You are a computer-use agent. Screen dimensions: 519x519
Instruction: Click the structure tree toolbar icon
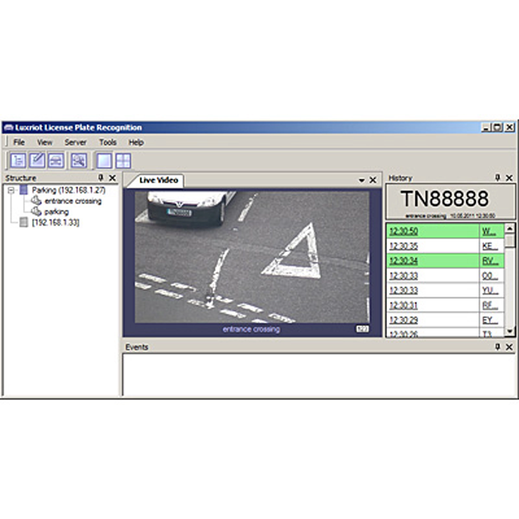[x=18, y=160]
